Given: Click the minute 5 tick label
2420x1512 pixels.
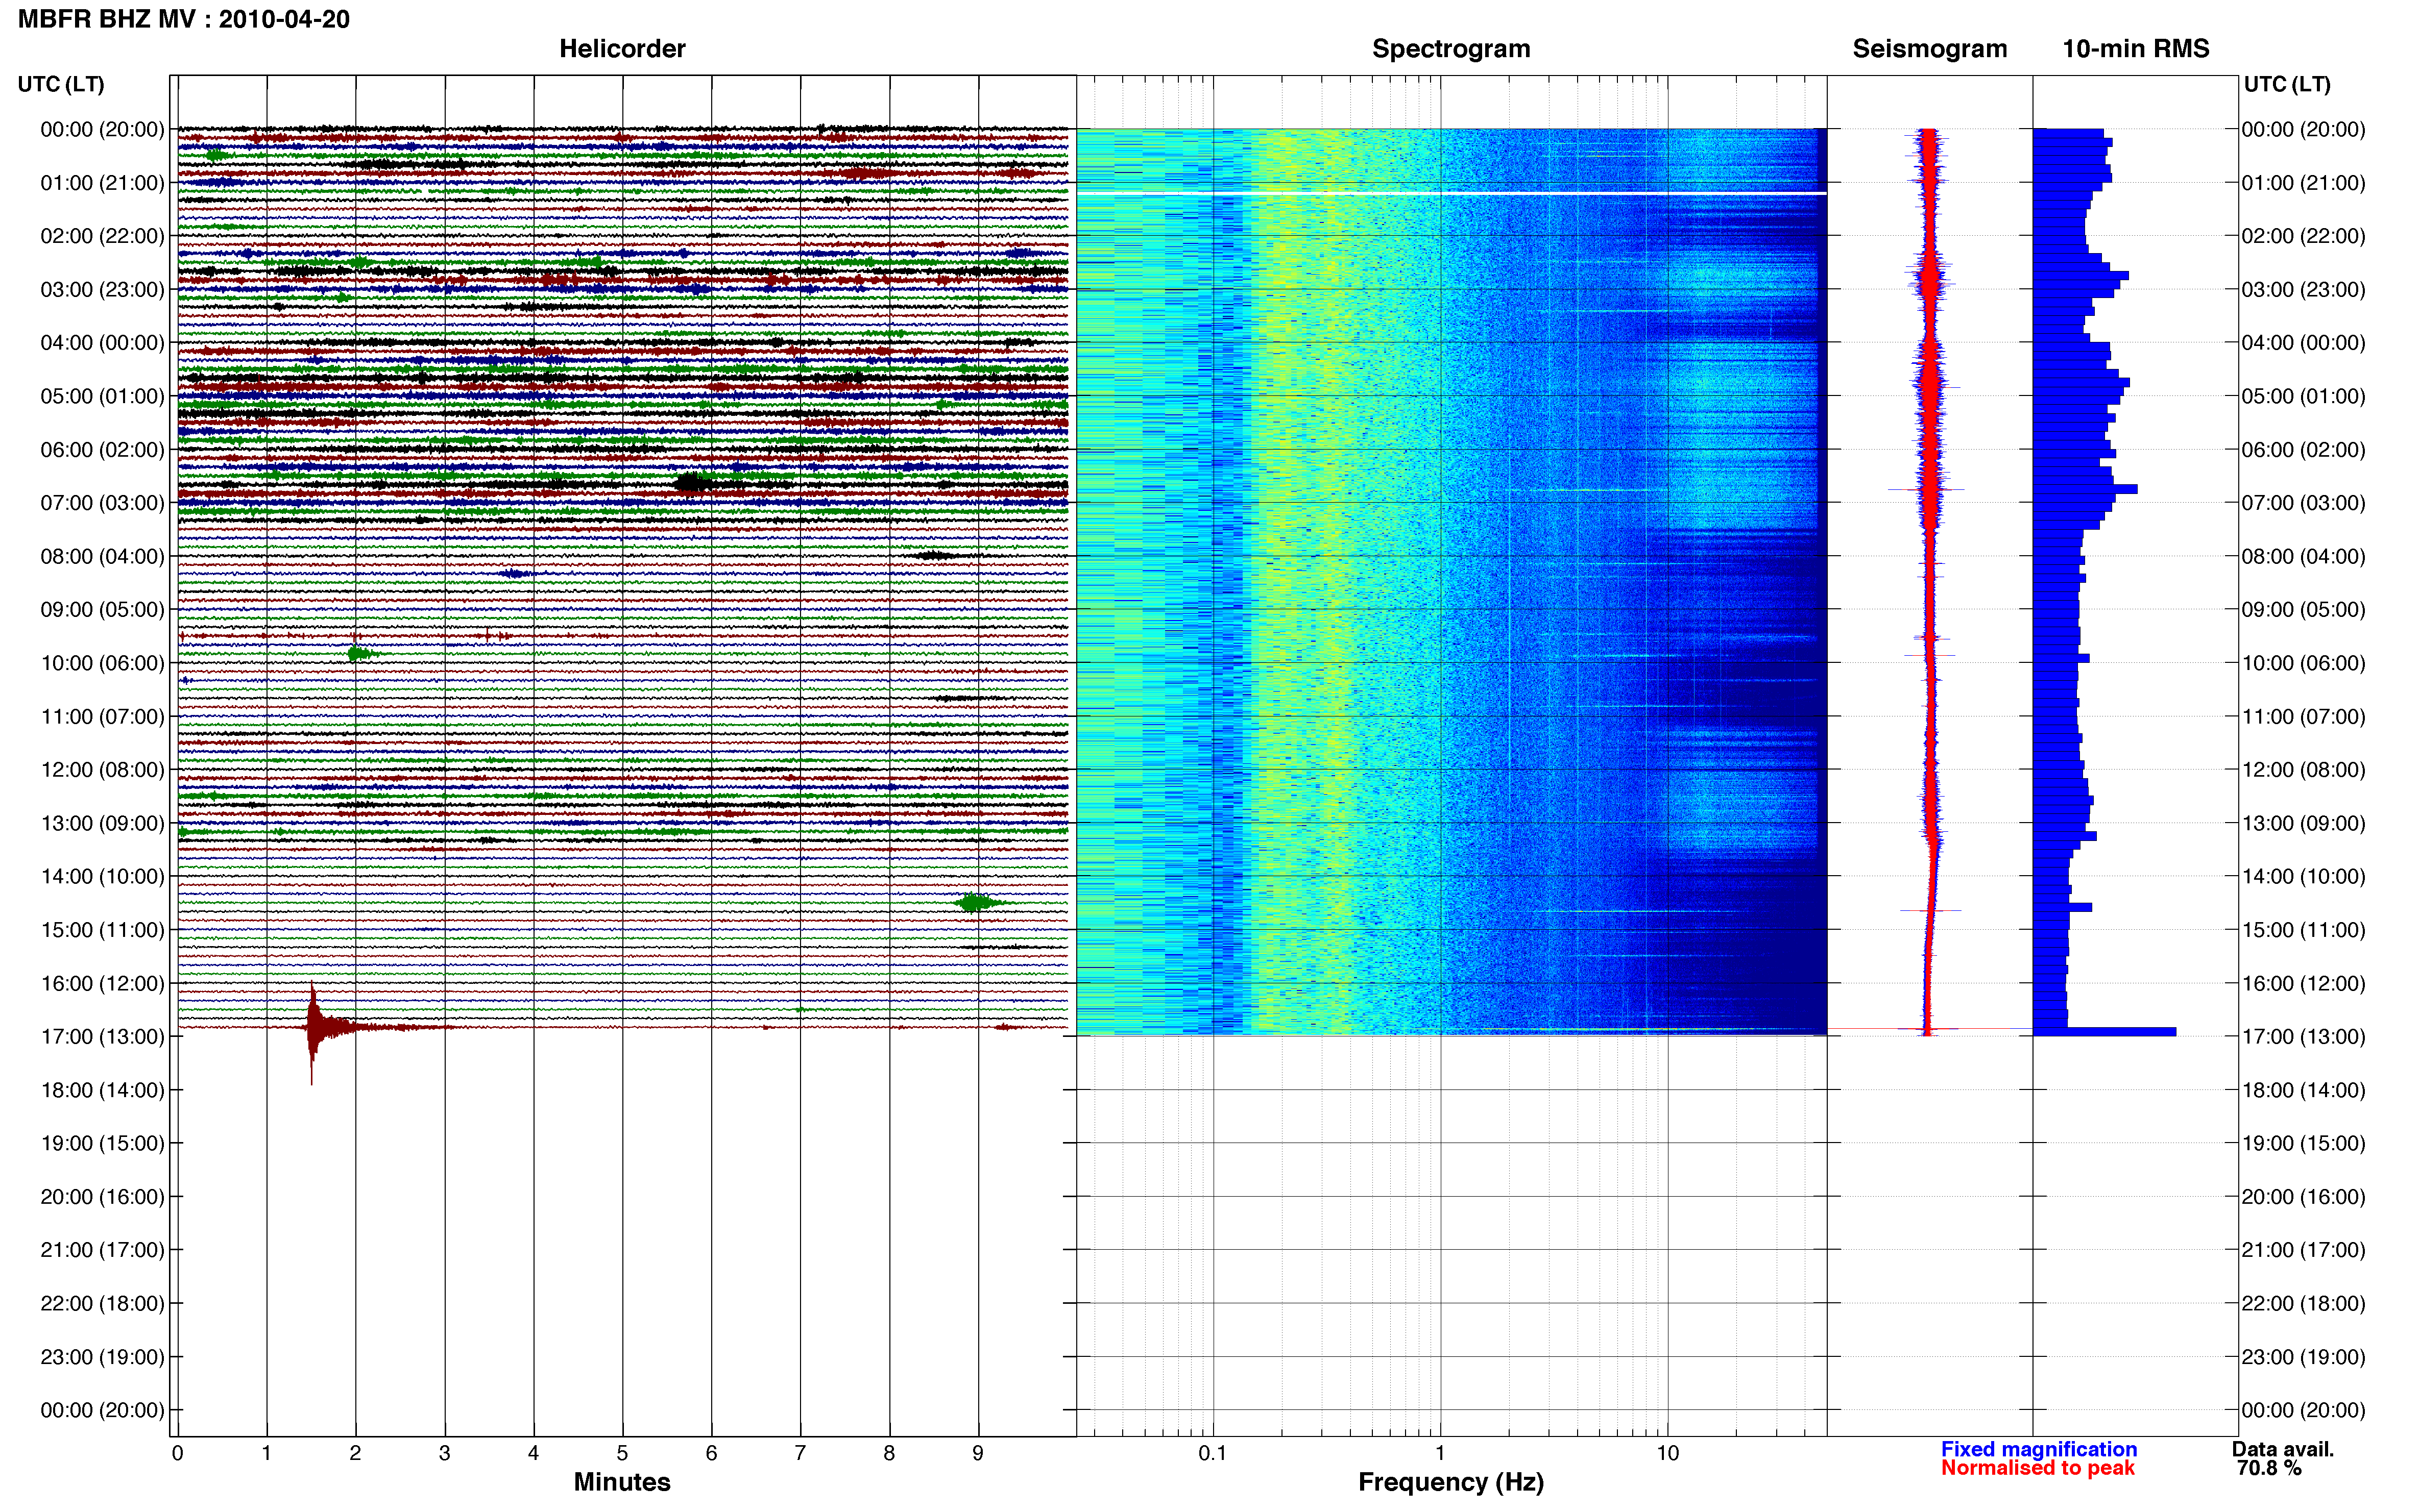Looking at the screenshot, I should point(622,1453).
